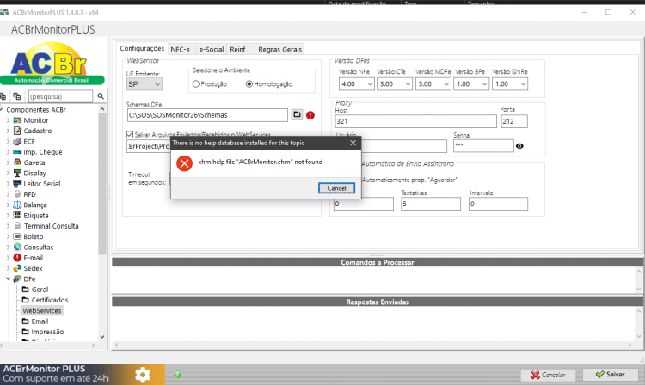
Task: Click the Sedex tree icon
Action: pyautogui.click(x=17, y=268)
